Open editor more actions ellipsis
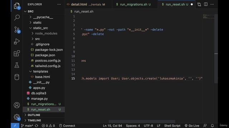 coord(212,4)
